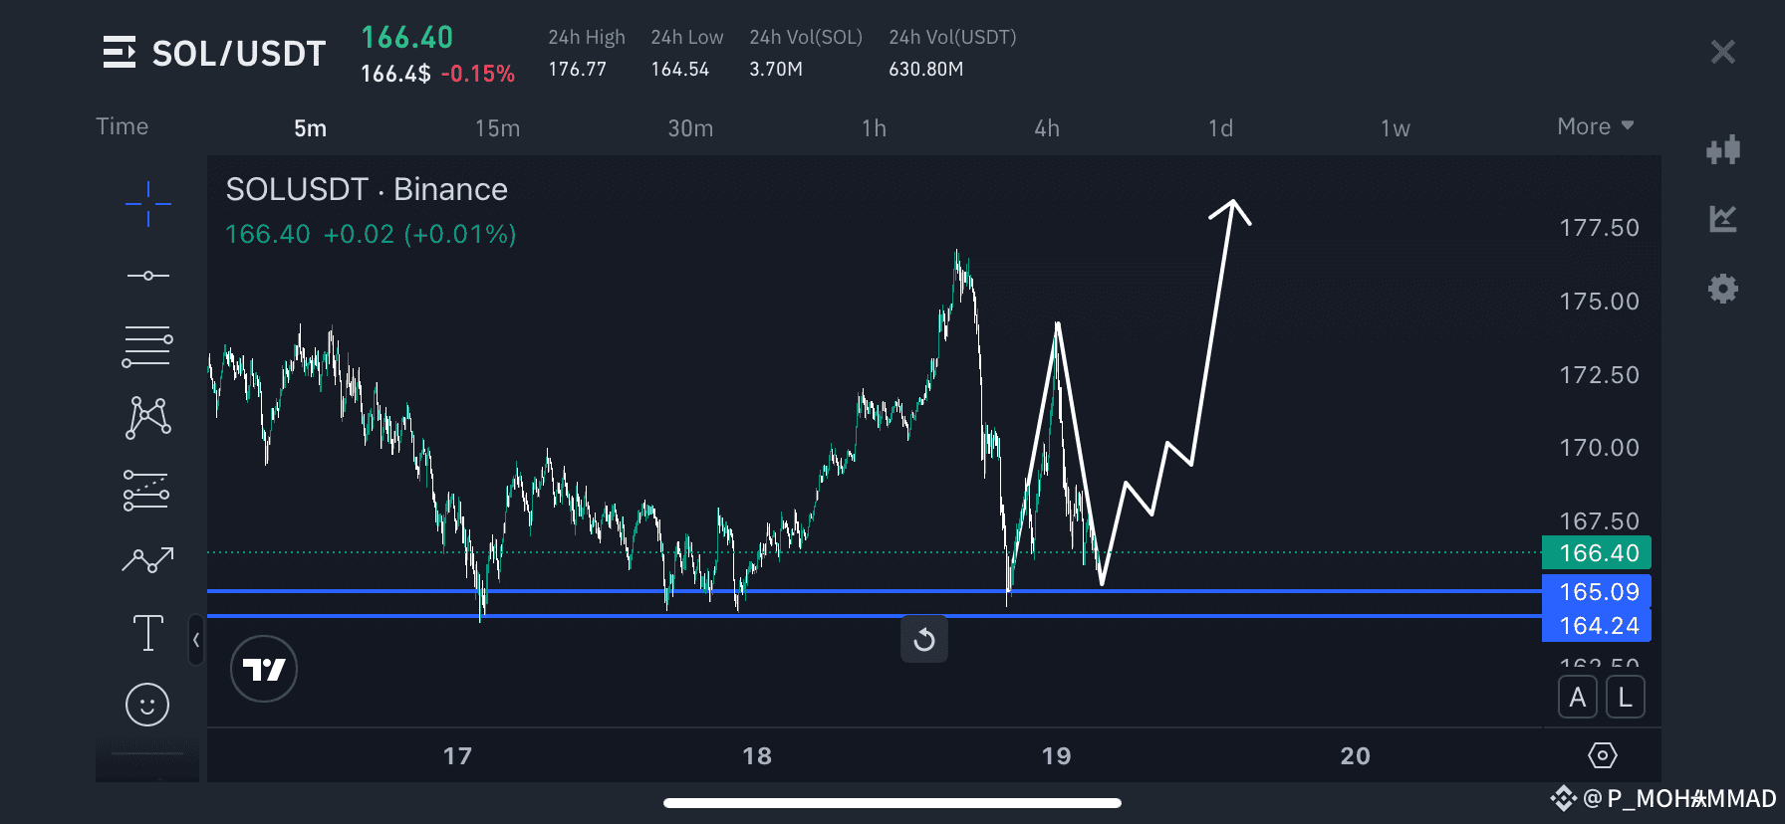Collapse the drawing toolbar side arrow
Image resolution: width=1785 pixels, height=824 pixels.
coord(196,640)
